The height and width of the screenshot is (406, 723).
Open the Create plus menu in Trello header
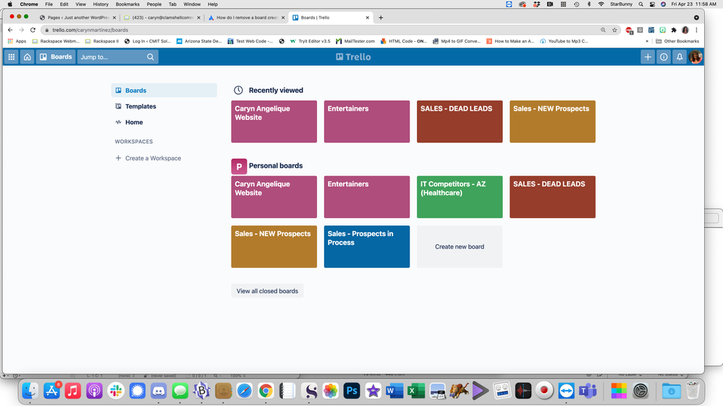[648, 57]
